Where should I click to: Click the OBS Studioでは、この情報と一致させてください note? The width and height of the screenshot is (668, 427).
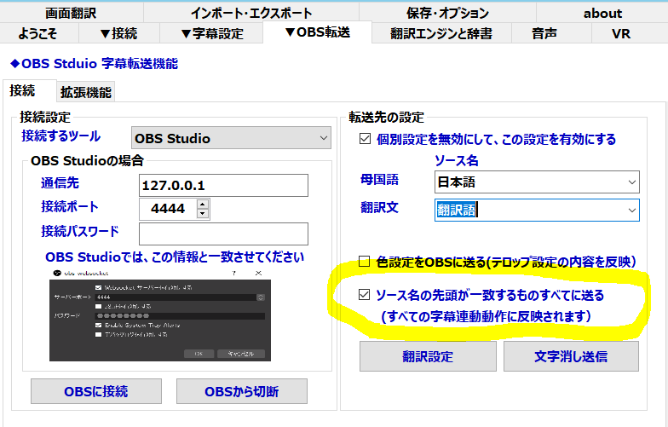(175, 257)
